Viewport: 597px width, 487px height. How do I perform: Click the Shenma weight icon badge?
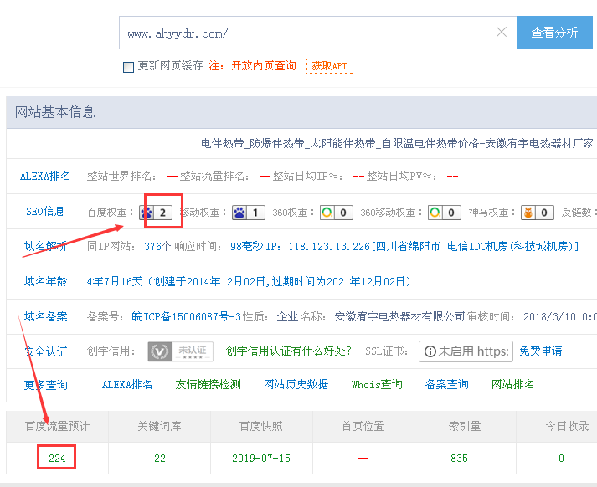(x=528, y=213)
